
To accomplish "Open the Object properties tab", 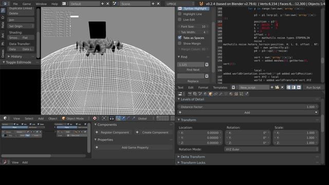I will pyautogui.click(x=210, y=94).
